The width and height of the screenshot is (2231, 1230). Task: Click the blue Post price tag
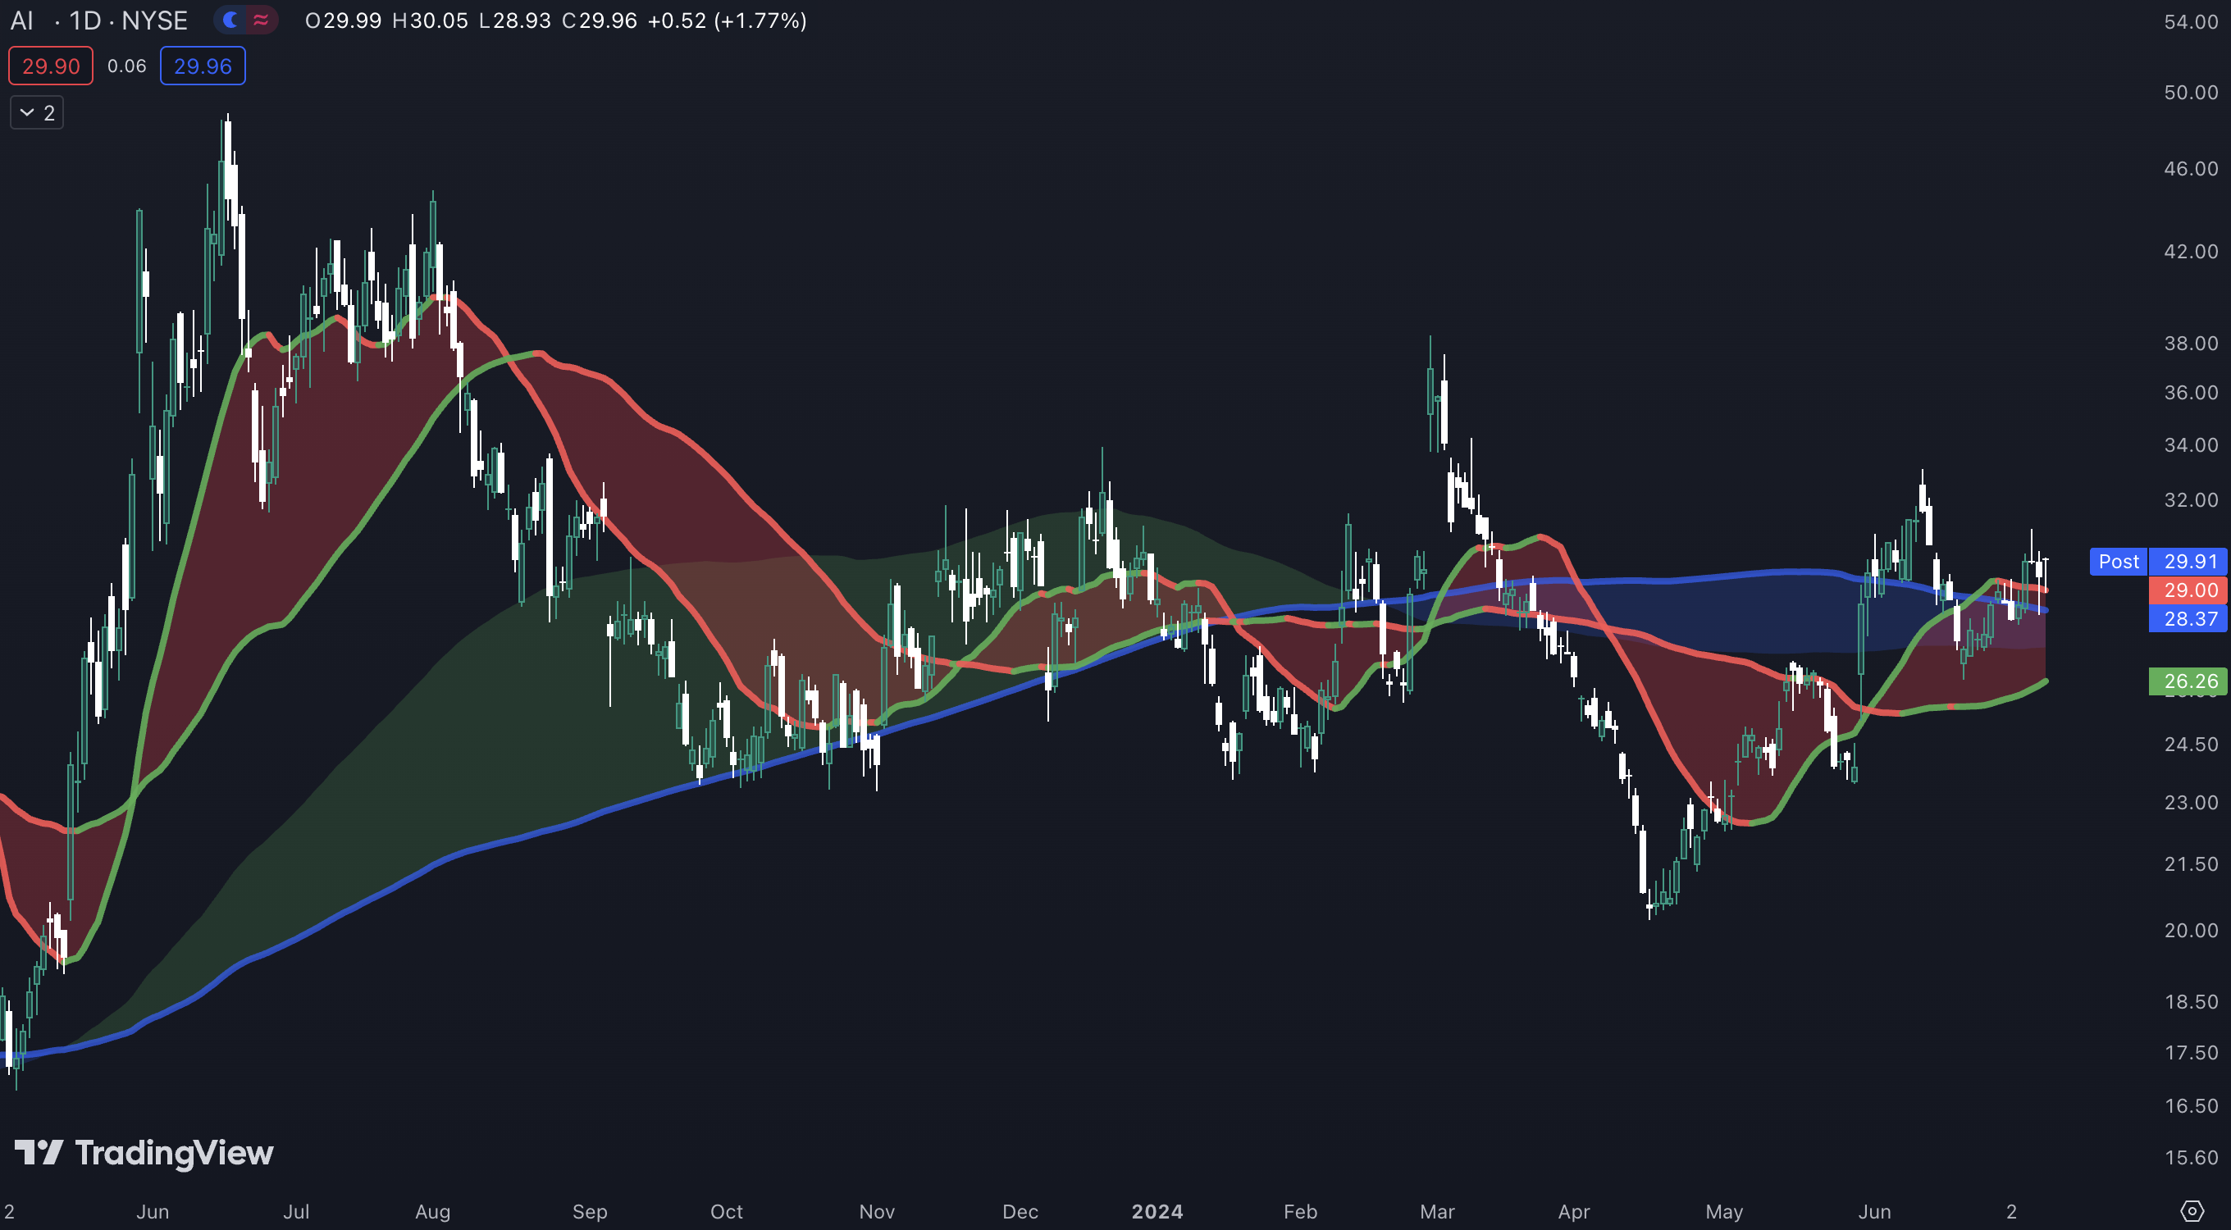coord(2119,562)
